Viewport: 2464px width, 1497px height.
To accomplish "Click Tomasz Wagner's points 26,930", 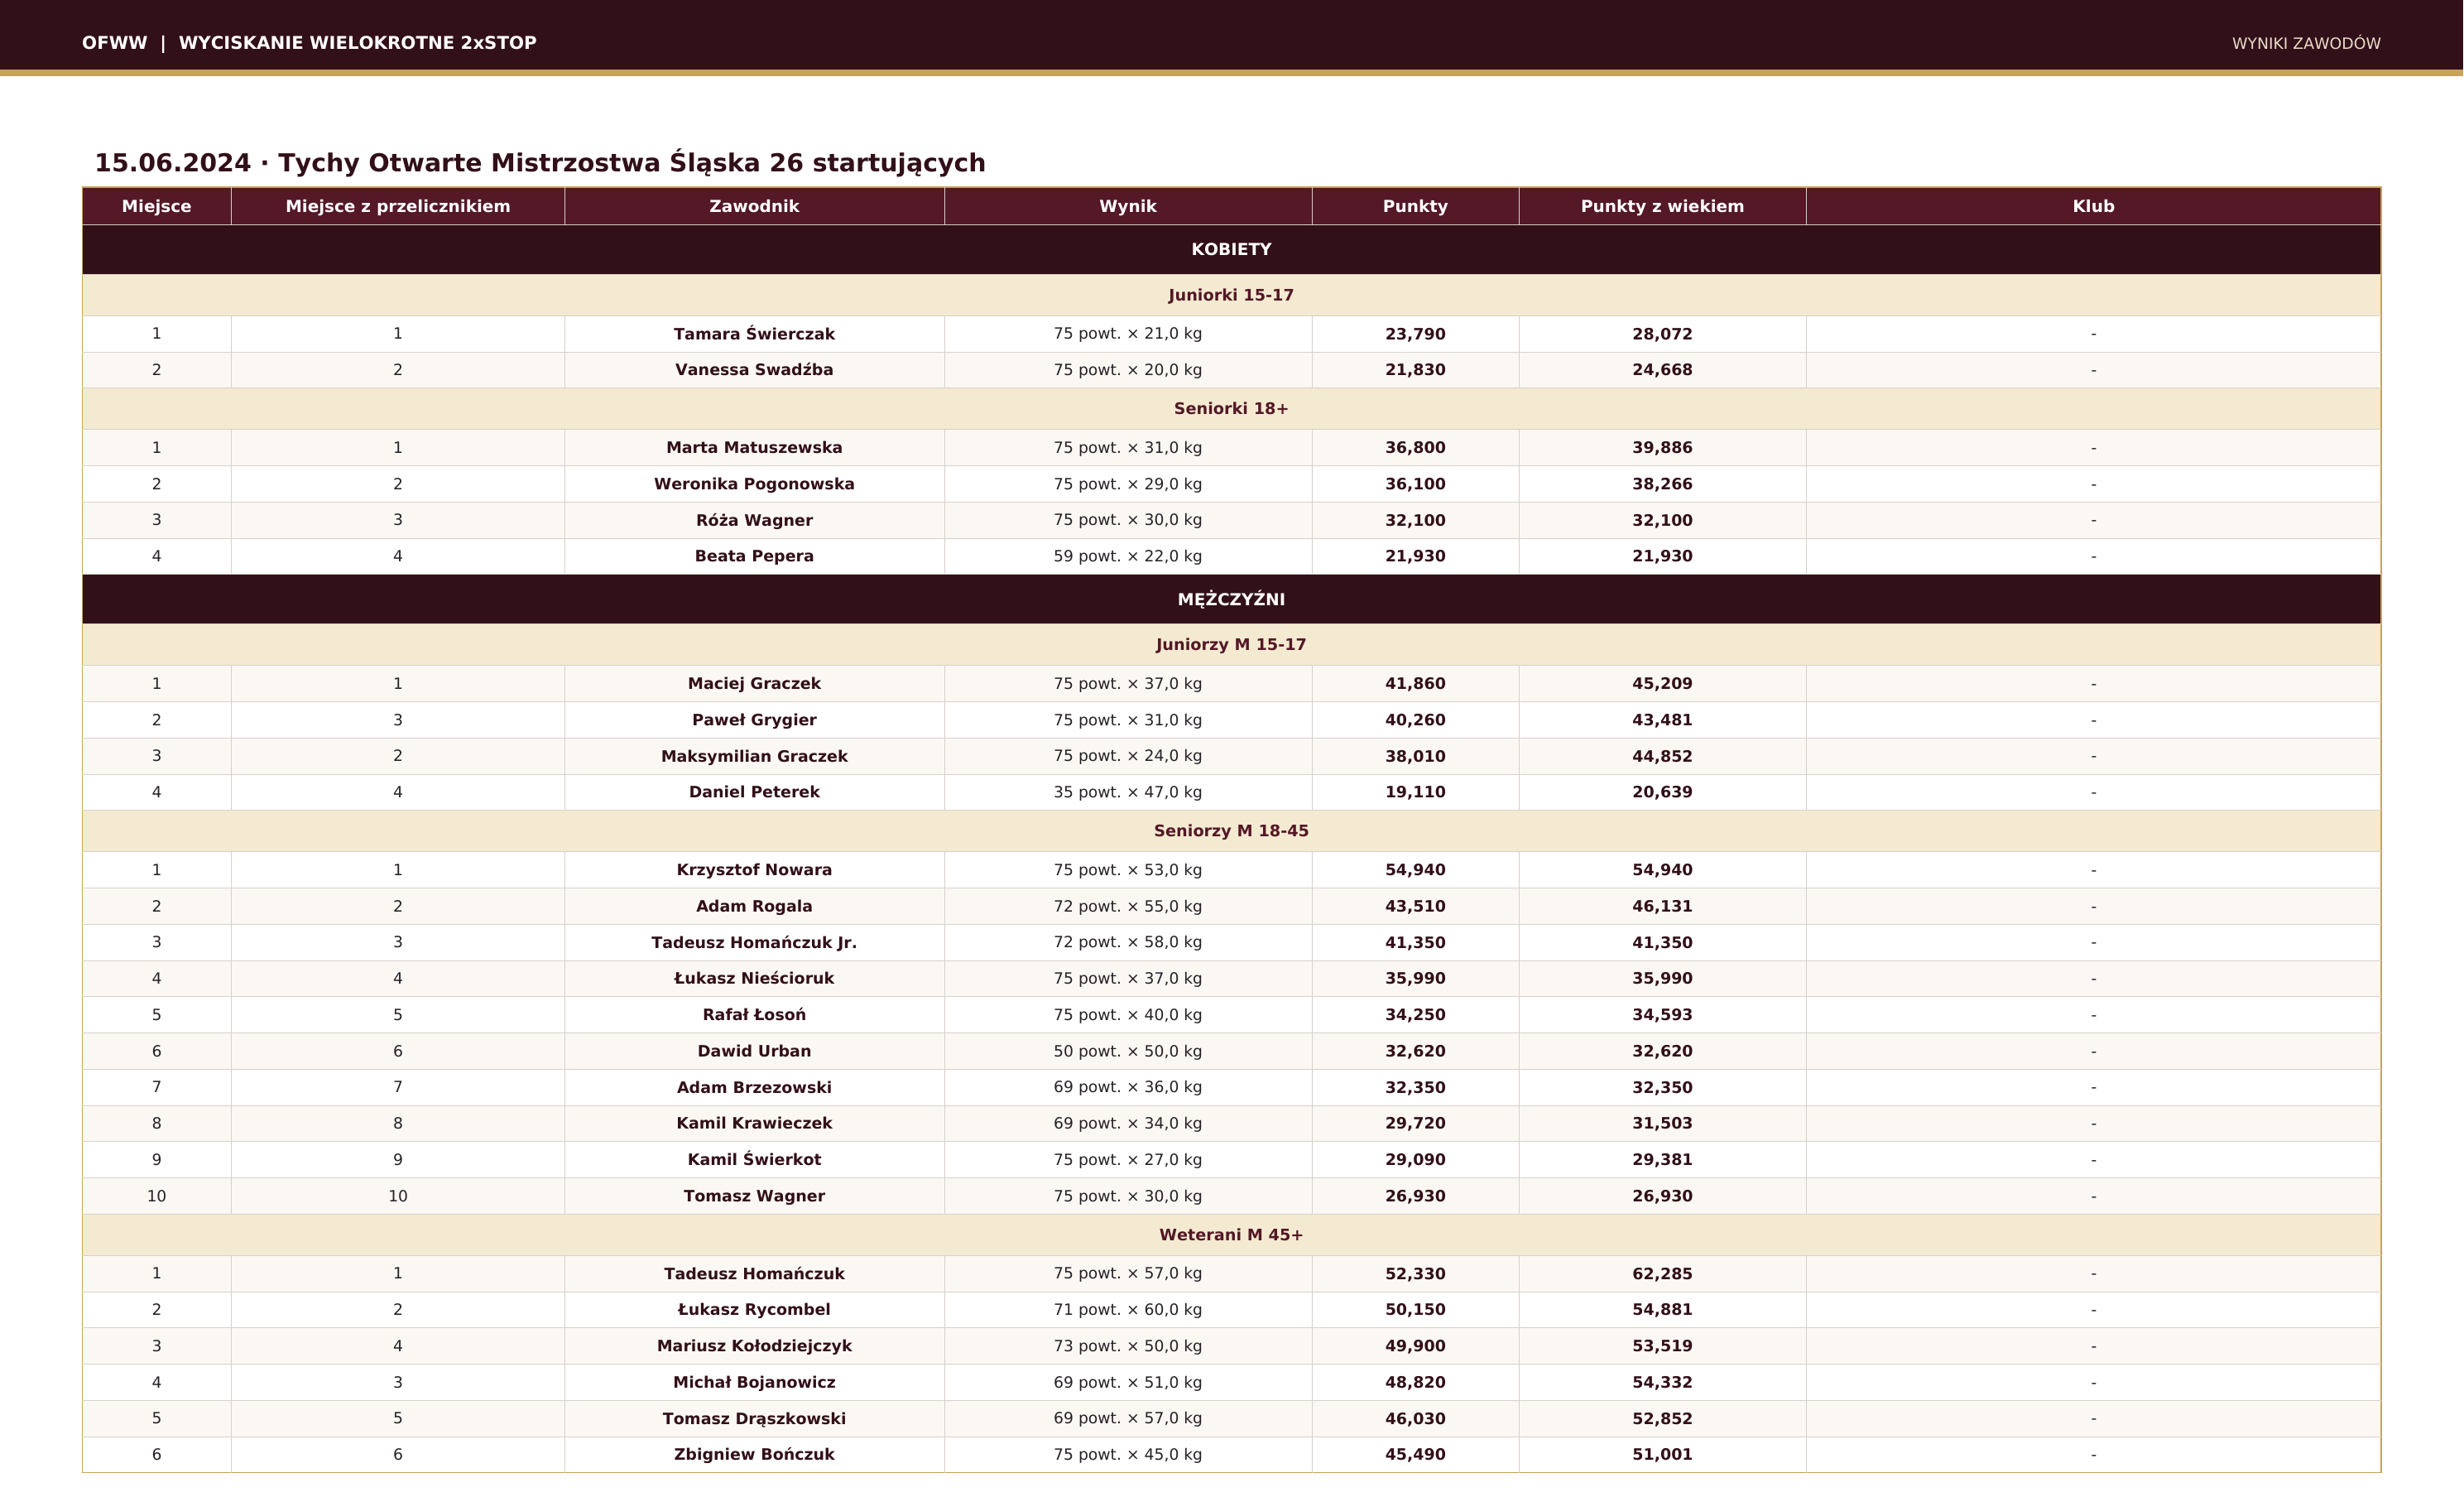I will [1415, 1196].
